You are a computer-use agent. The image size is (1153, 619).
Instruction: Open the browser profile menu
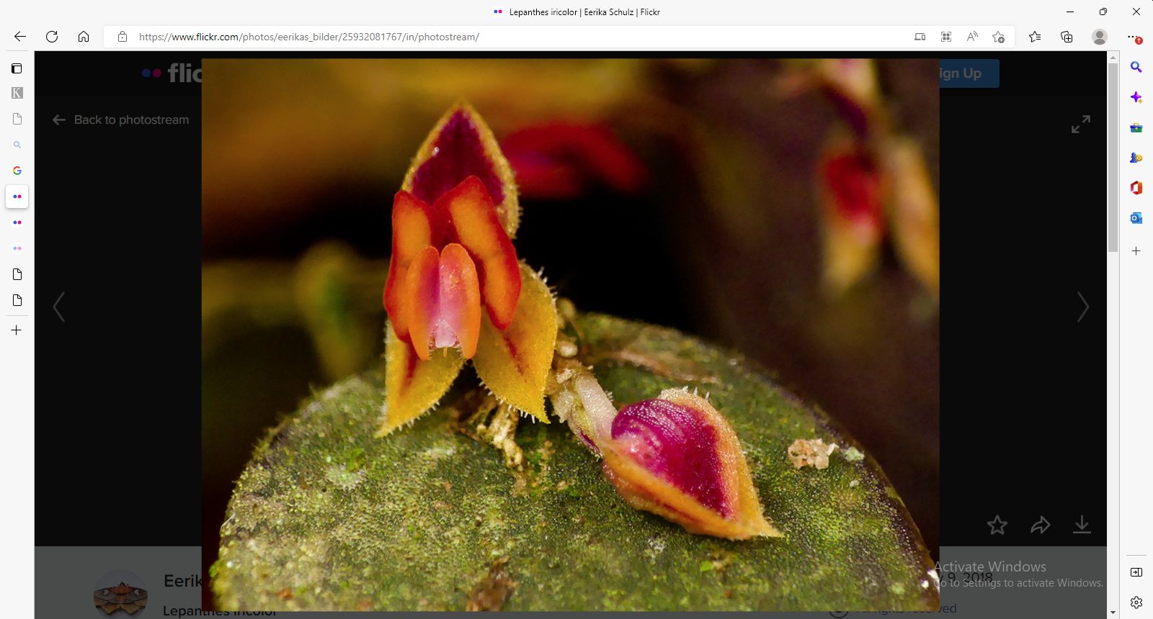(x=1099, y=37)
